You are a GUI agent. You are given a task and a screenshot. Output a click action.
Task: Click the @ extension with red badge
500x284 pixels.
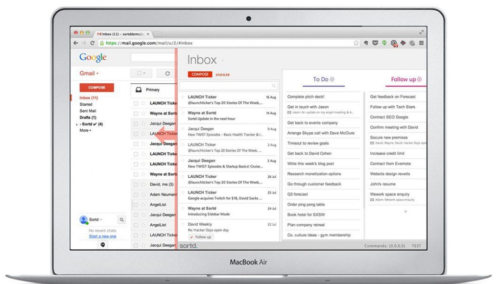[394, 43]
